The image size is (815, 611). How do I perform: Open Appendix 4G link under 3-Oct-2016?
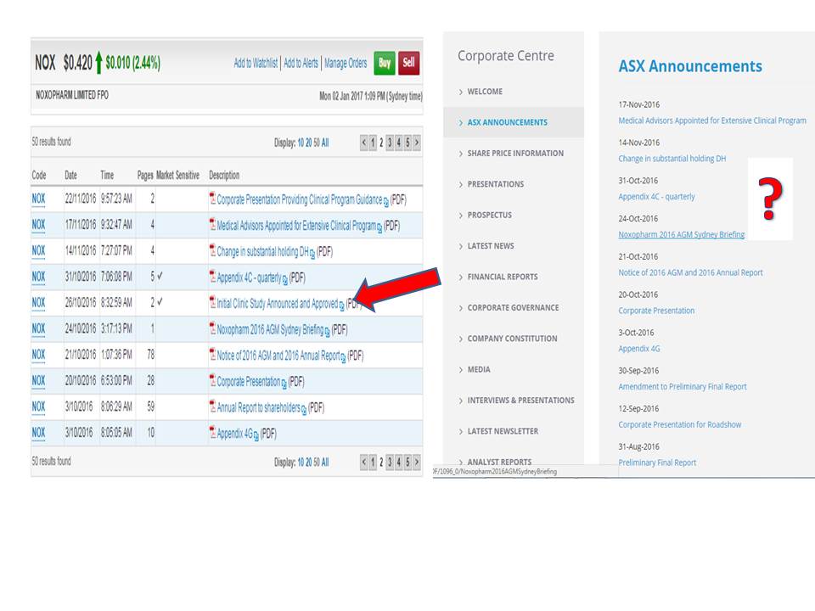point(638,348)
